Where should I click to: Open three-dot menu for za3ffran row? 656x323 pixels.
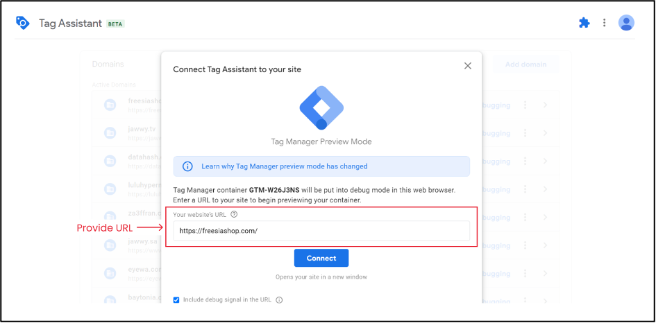click(525, 218)
